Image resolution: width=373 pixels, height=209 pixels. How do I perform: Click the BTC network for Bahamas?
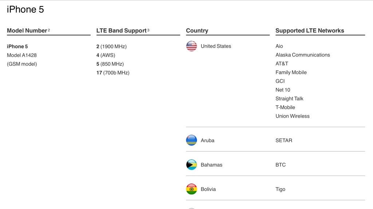[280, 165]
